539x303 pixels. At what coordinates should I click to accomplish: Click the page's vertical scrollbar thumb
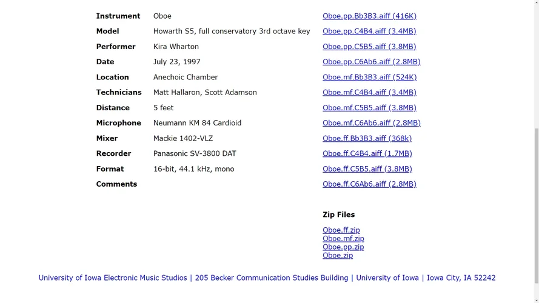coord(535,206)
